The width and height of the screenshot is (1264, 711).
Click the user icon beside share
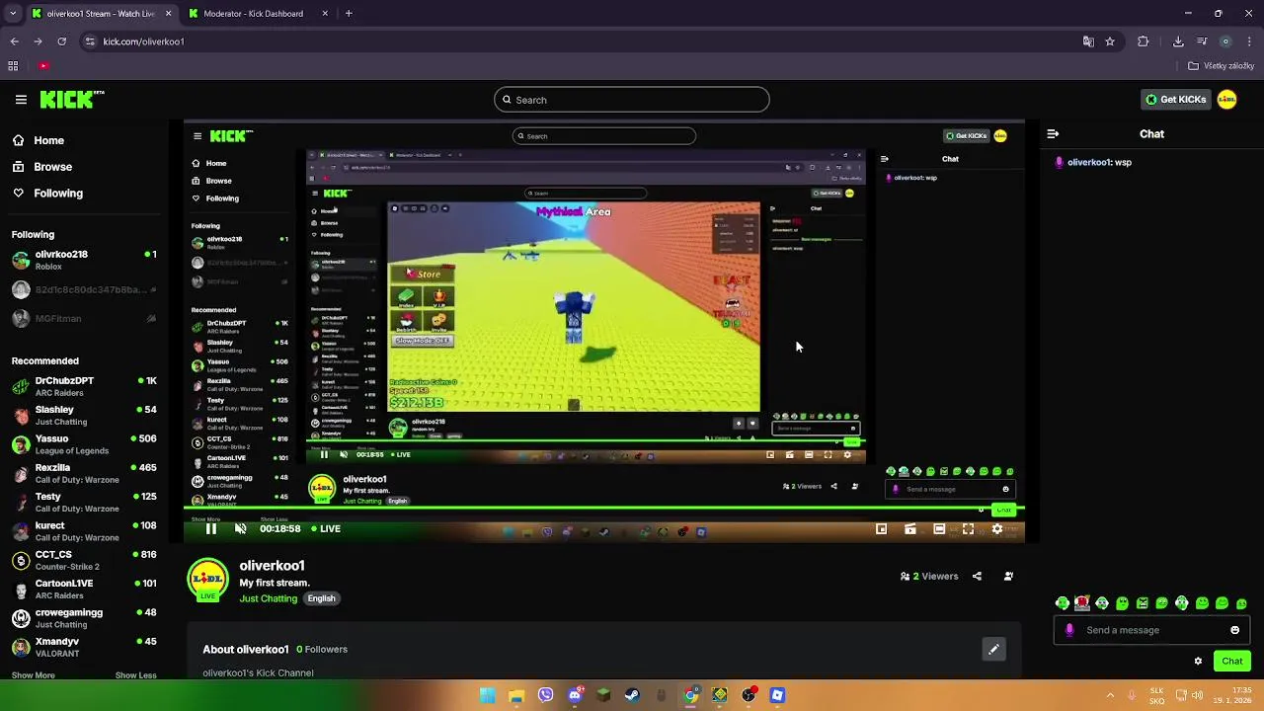click(1008, 577)
